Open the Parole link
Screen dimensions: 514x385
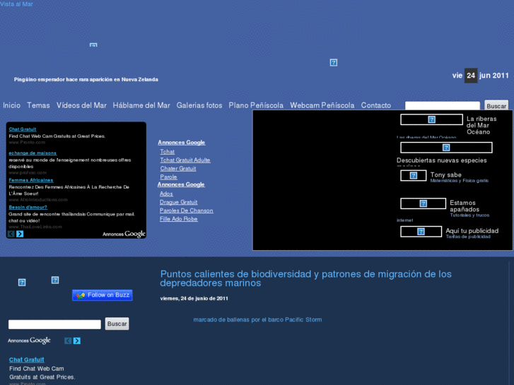click(x=168, y=177)
